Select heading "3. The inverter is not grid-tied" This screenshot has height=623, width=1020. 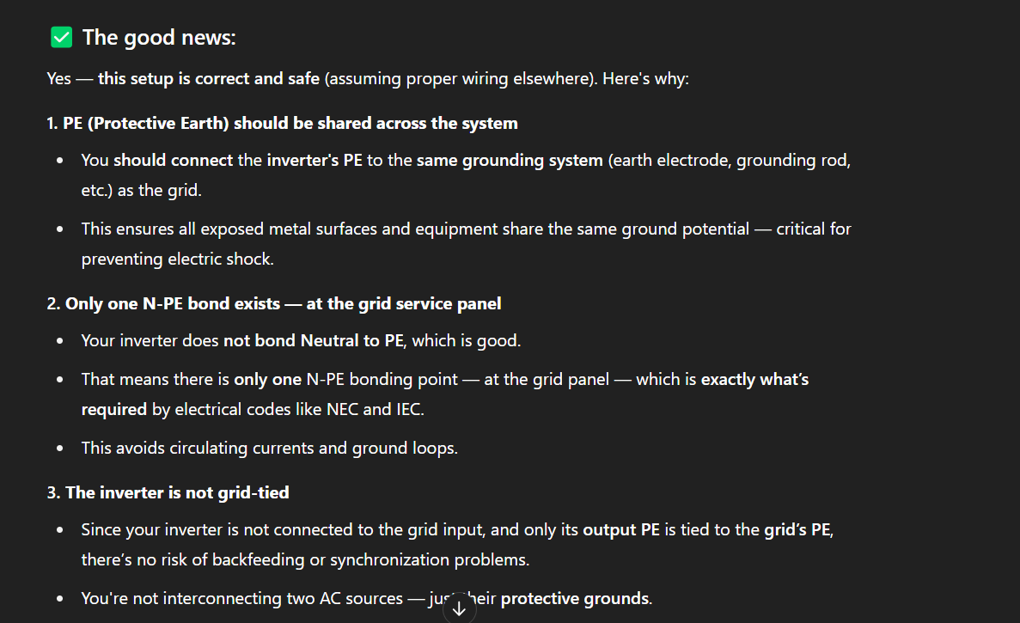[168, 492]
